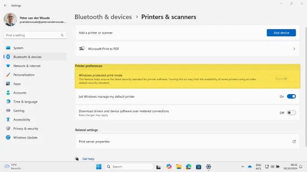This screenshot has height=172, width=307.
Task: Go back with the Settings back arrow
Action: 5,5
